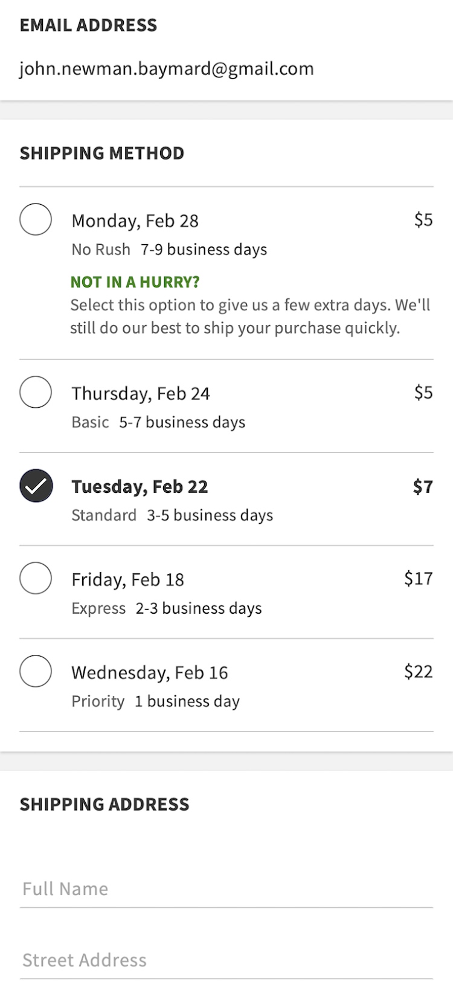
Task: Click the bold $7 Standard price
Action: click(423, 486)
